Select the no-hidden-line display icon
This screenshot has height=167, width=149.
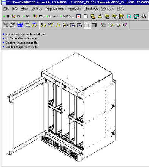[x=87, y=25]
